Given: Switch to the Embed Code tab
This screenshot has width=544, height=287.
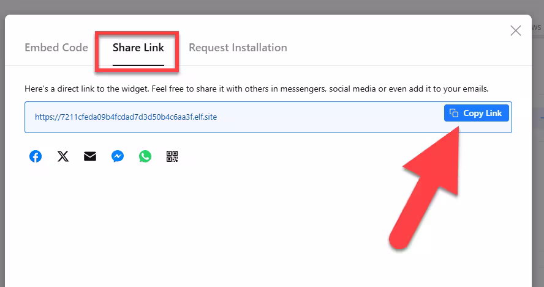Looking at the screenshot, I should tap(56, 48).
